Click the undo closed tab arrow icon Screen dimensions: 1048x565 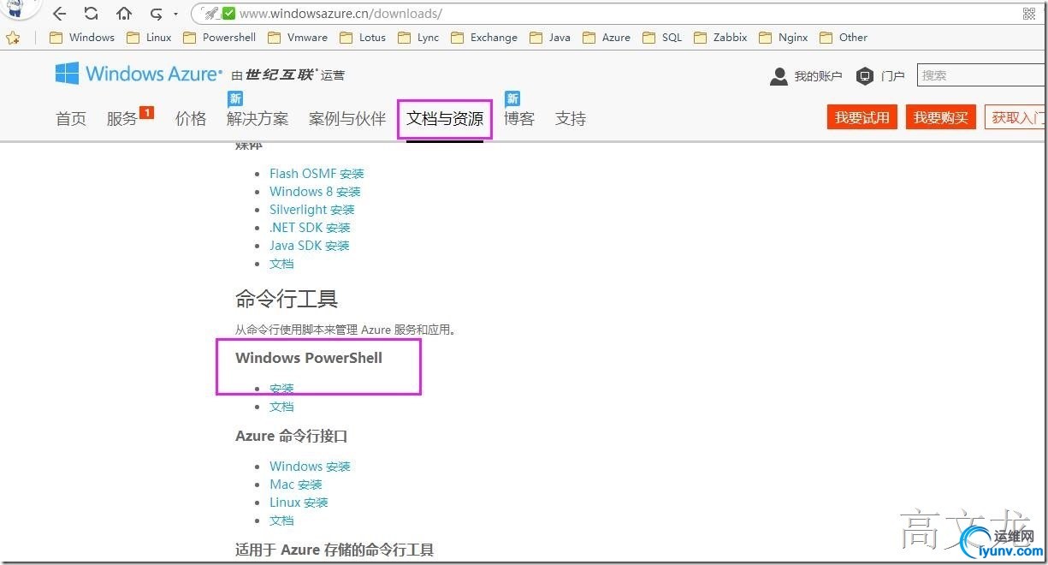click(x=156, y=14)
